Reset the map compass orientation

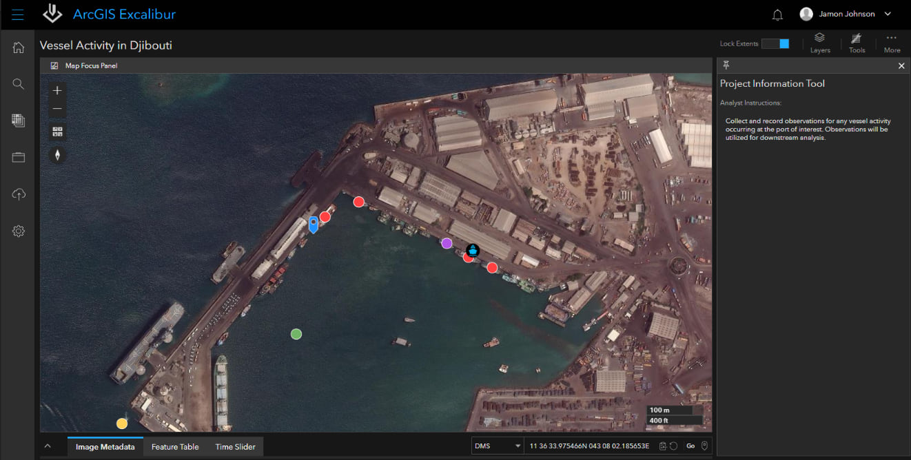(x=57, y=155)
